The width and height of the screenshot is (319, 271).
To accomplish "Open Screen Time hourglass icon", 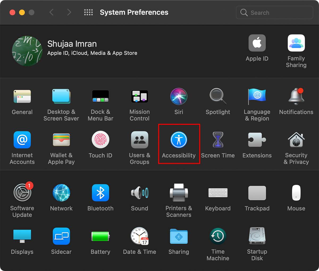I will pyautogui.click(x=218, y=140).
